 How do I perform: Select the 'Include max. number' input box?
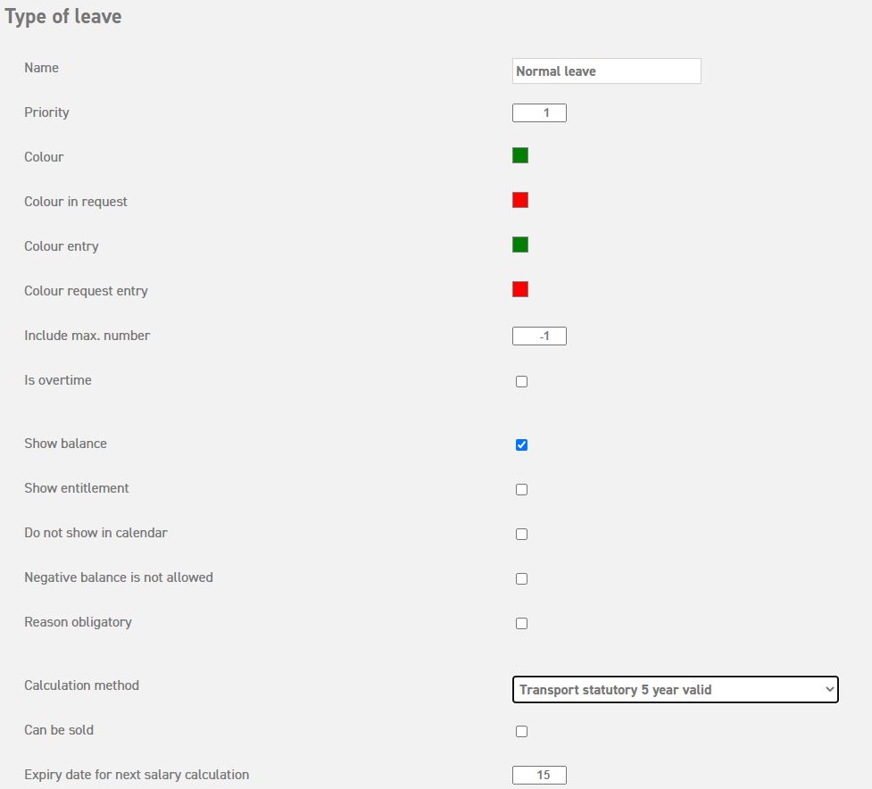click(539, 336)
